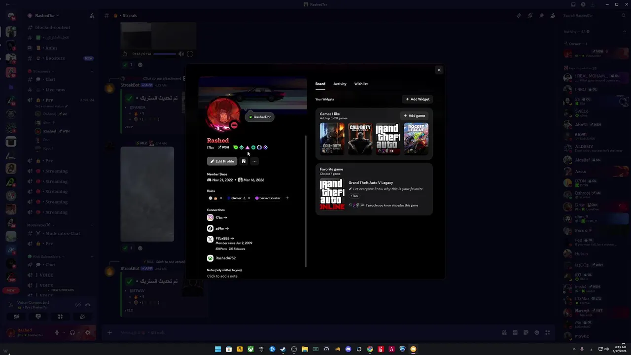Open the activities launcher in voice panel
Image resolution: width=631 pixels, height=355 pixels.
pos(60,317)
